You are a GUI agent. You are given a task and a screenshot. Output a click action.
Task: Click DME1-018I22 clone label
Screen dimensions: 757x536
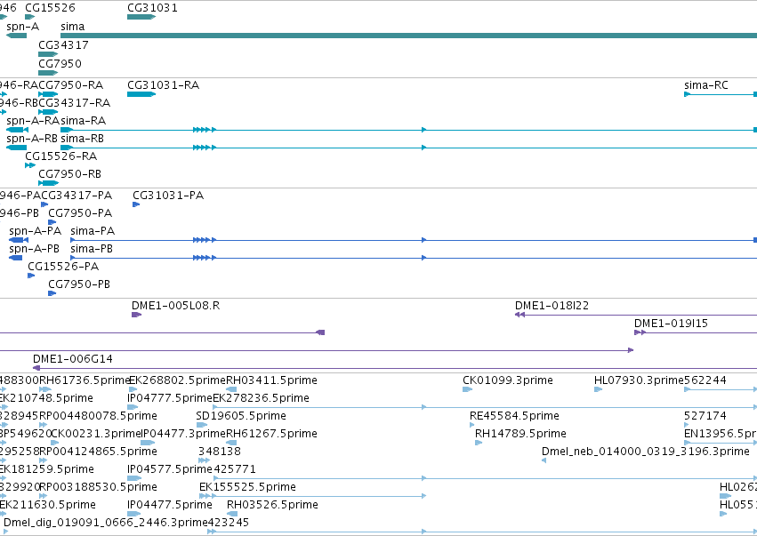point(552,306)
